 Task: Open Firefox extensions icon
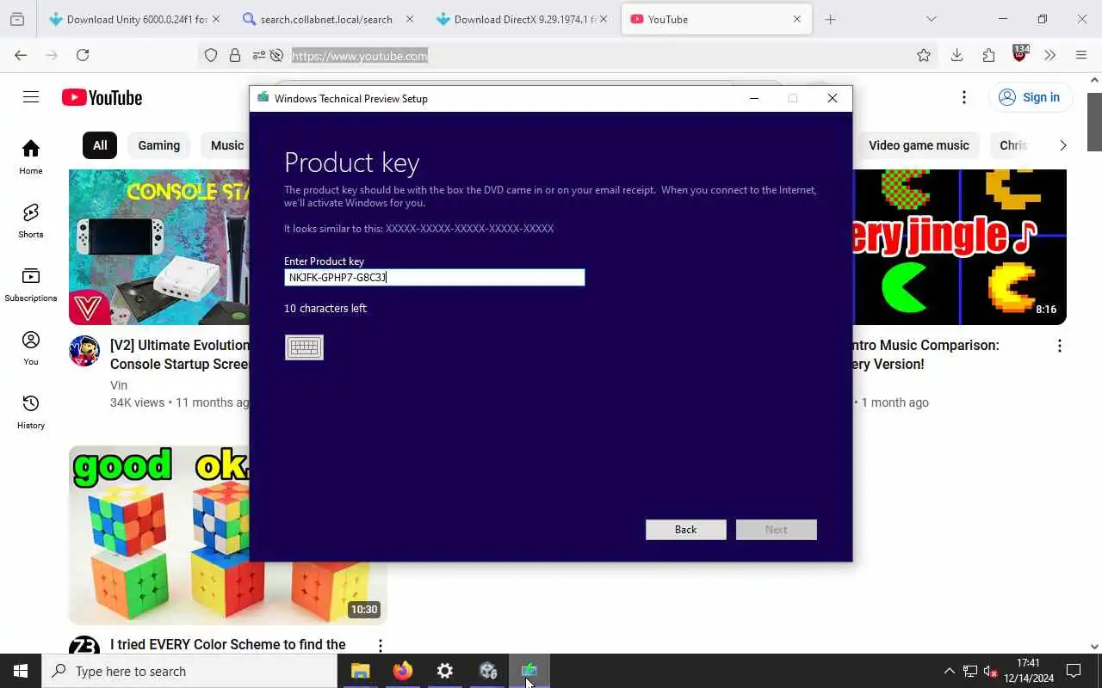(988, 55)
